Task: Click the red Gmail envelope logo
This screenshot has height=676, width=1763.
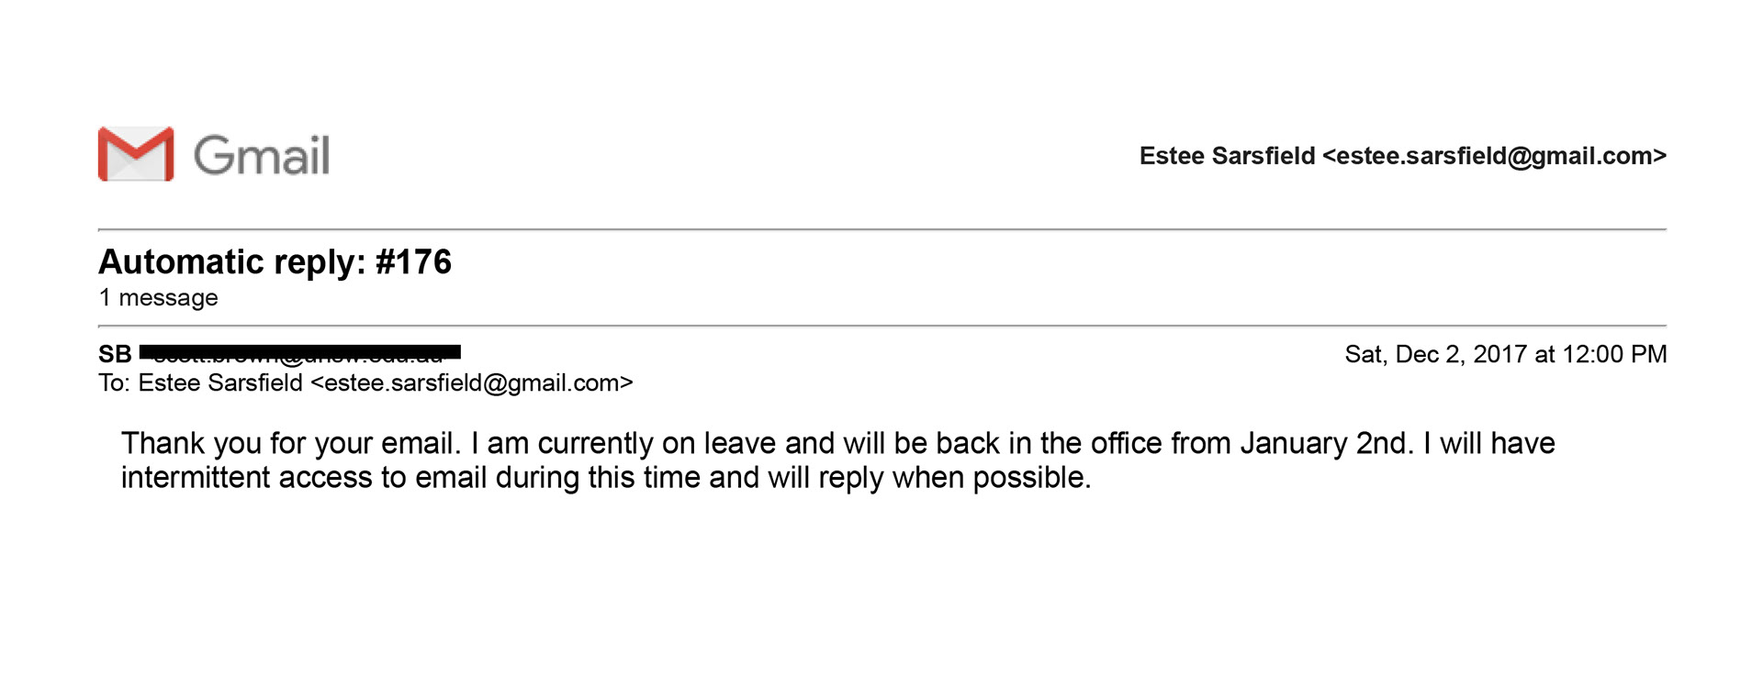Action: (x=136, y=154)
